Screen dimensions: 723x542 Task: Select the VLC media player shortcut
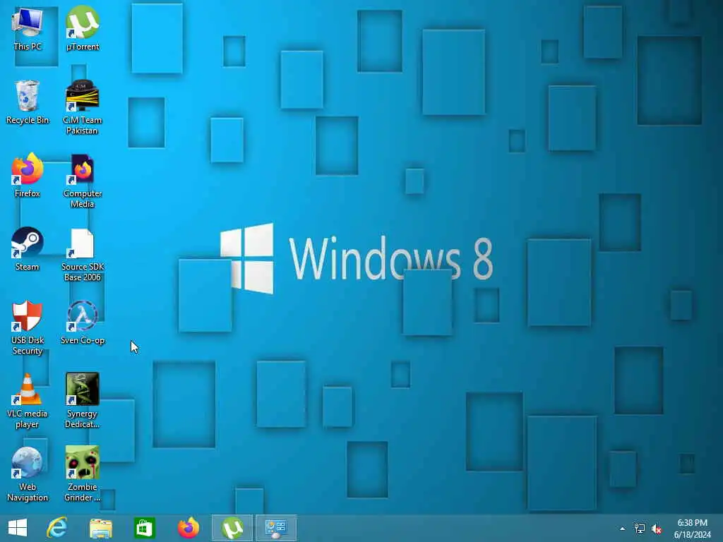pyautogui.click(x=28, y=401)
